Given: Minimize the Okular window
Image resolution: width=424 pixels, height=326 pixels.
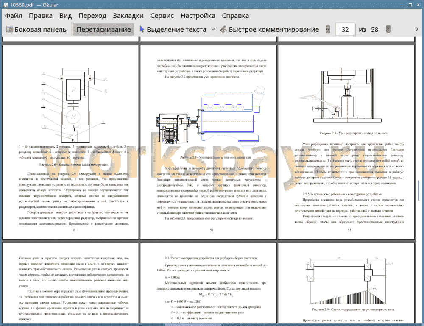Looking at the screenshot, I should click(402, 5).
